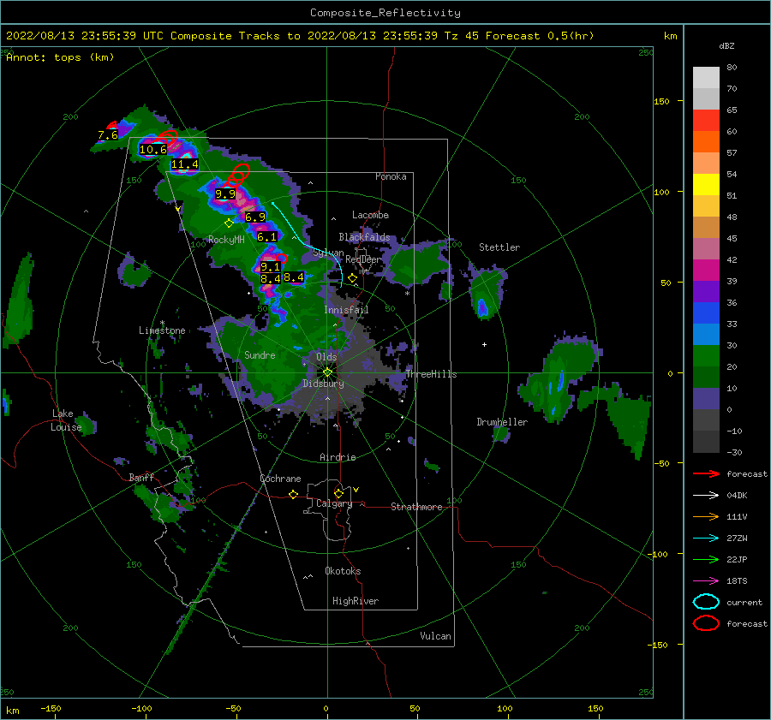771x720 pixels.
Task: Click the UTC timestamp header text
Action: [x=300, y=36]
